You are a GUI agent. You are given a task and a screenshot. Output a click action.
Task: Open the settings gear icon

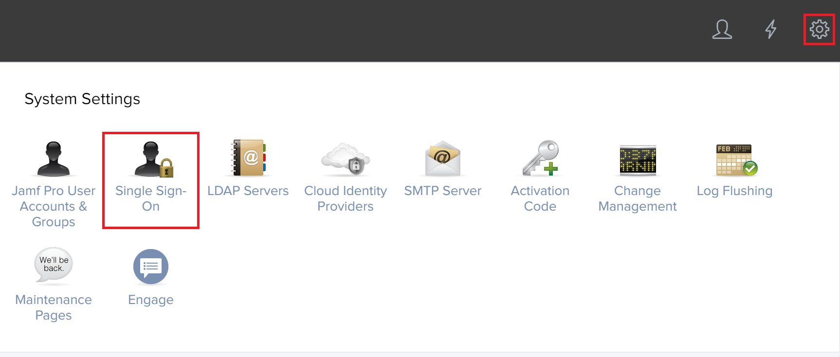pyautogui.click(x=819, y=29)
